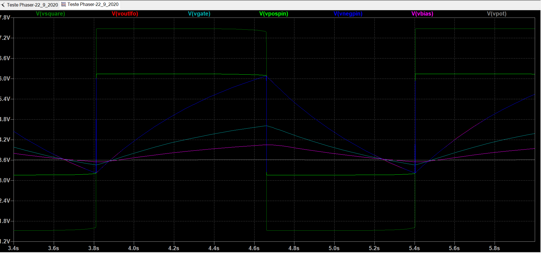Click the 4.2s time axis label
This screenshot has width=541, height=253.
pyautogui.click(x=174, y=248)
